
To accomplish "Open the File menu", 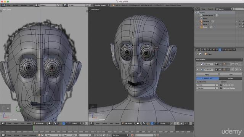I will coord(9,5).
